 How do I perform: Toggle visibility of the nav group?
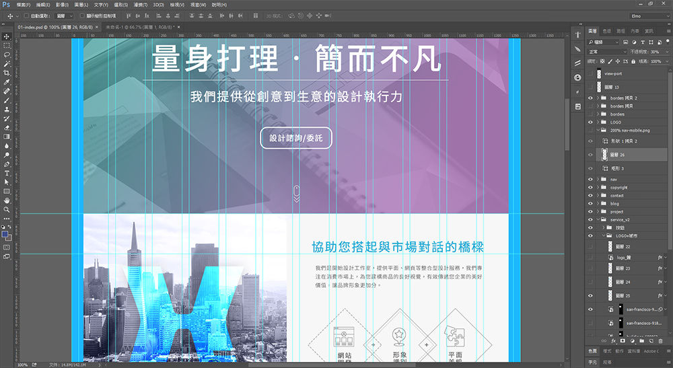(x=590, y=180)
